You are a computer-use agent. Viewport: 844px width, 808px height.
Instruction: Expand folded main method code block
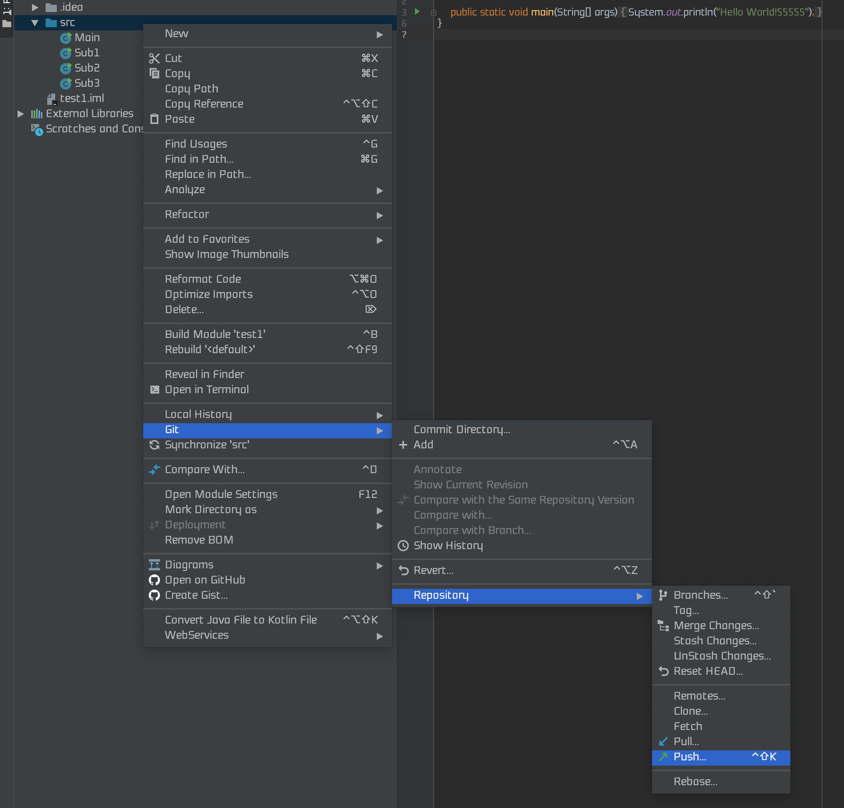point(434,12)
